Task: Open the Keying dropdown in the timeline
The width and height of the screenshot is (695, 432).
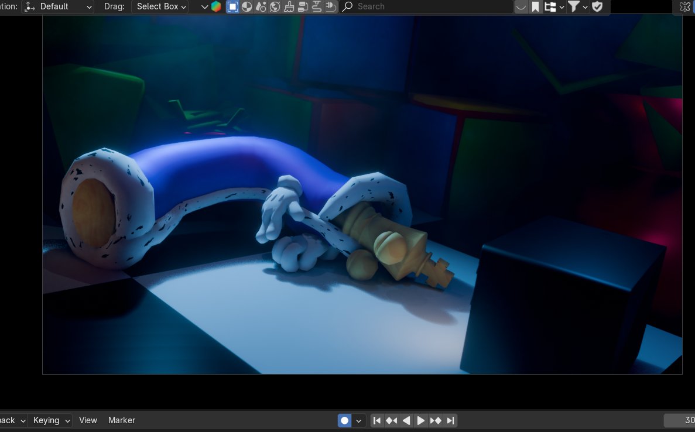Action: pos(52,420)
